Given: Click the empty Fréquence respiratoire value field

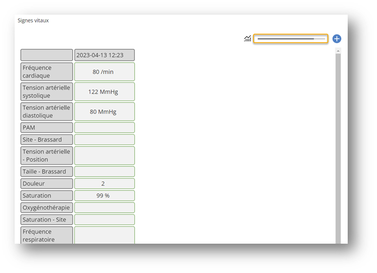Looking at the screenshot, I should 104,236.
